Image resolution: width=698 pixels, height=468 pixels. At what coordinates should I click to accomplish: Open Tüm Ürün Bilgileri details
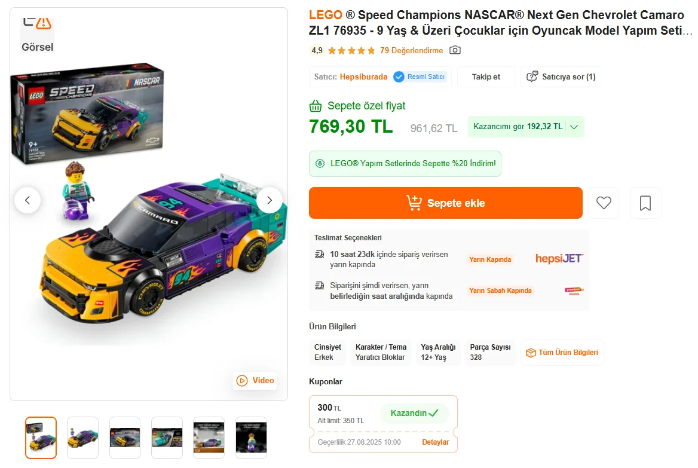pyautogui.click(x=562, y=353)
